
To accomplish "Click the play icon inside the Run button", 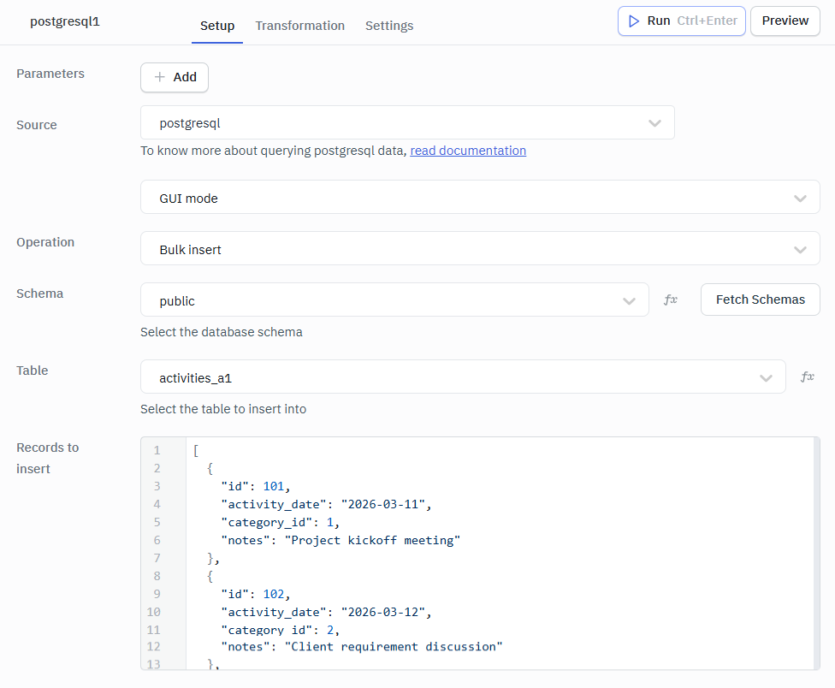I will tap(634, 21).
